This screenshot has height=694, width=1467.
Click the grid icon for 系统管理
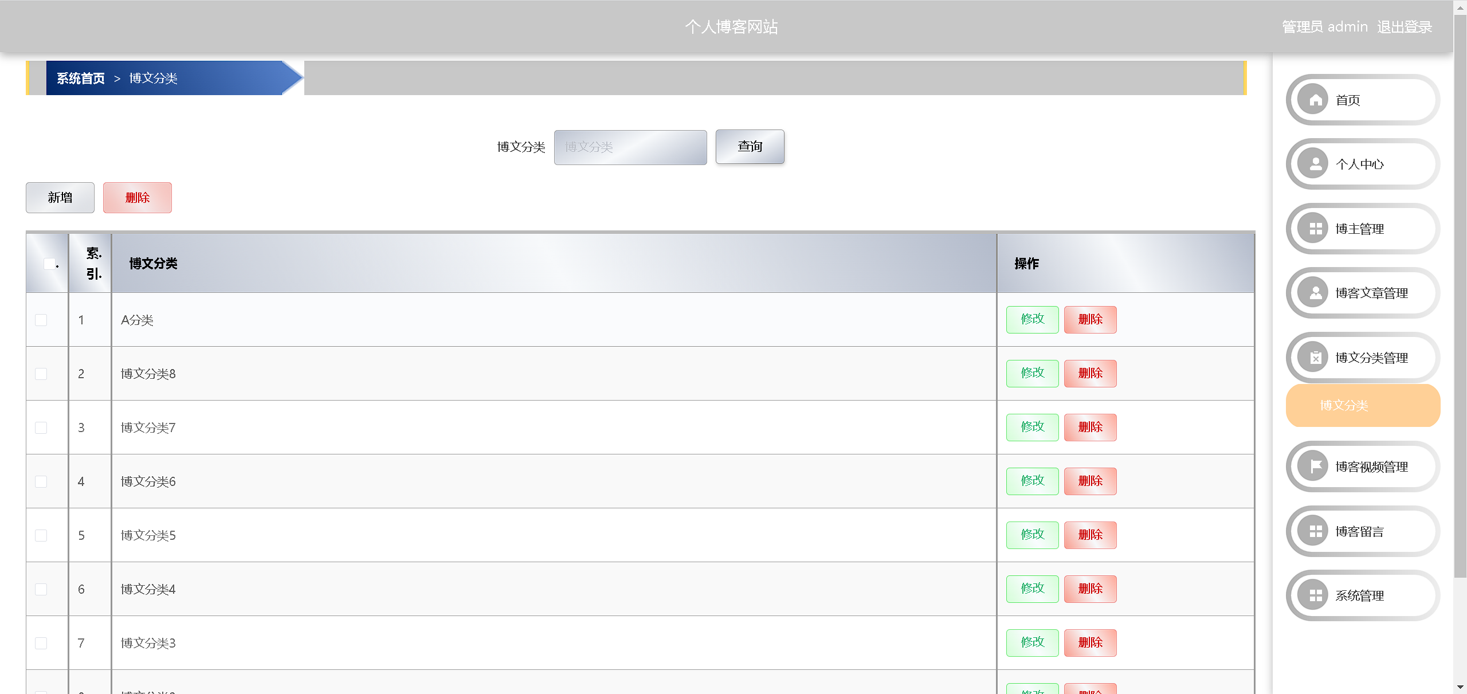pyautogui.click(x=1316, y=595)
